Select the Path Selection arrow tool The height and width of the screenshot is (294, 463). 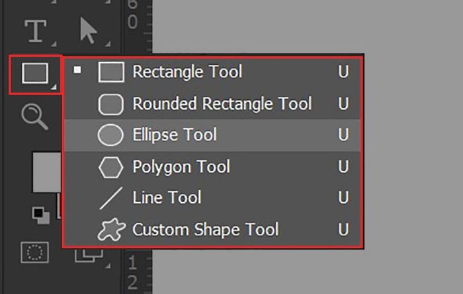coord(88,30)
